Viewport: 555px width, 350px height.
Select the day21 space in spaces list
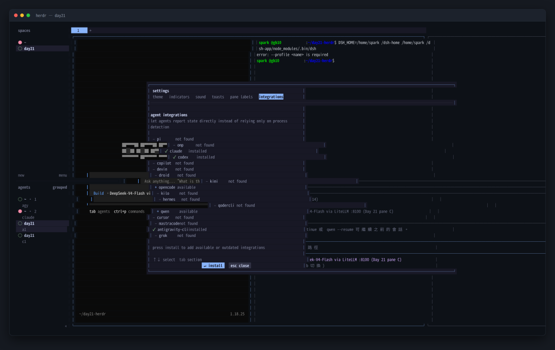(x=42, y=49)
